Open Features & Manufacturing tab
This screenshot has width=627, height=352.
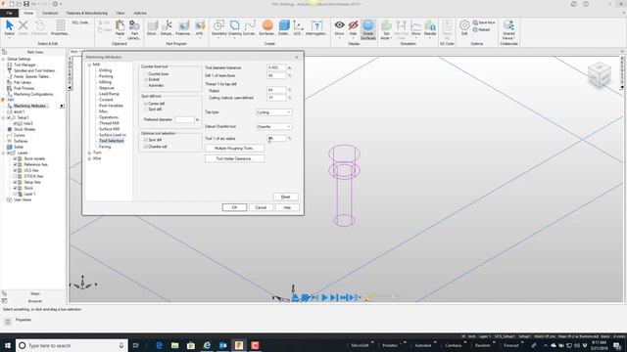(x=87, y=13)
